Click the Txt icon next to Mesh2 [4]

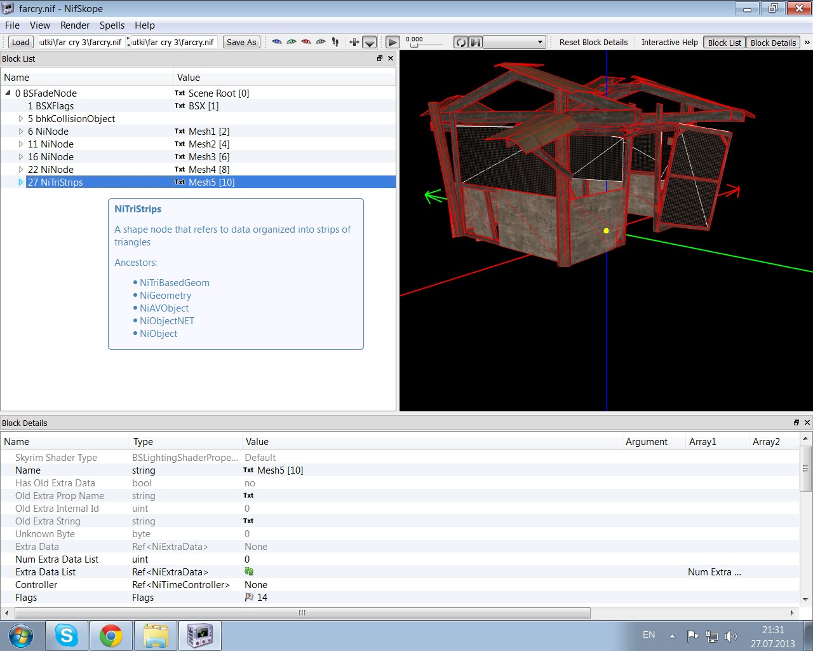(180, 144)
